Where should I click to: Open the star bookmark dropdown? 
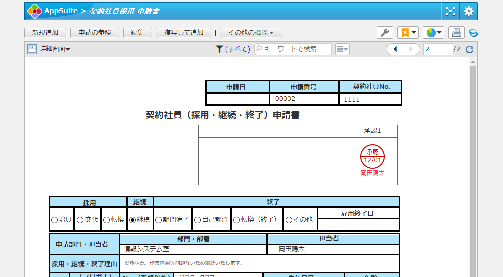[x=408, y=33]
